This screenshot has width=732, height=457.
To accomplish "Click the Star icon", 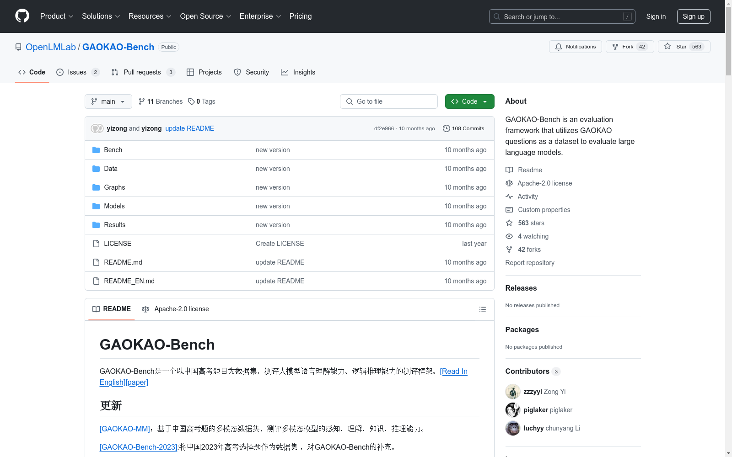I will tap(667, 47).
